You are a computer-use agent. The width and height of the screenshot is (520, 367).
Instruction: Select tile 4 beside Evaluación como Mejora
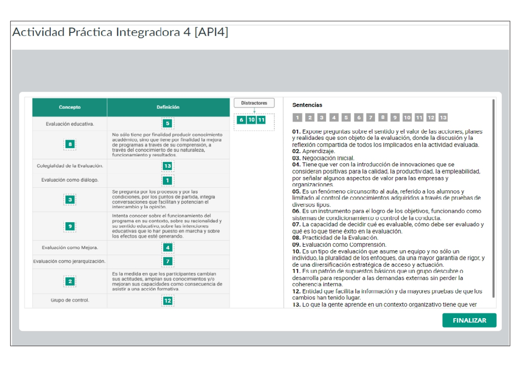[x=168, y=247]
